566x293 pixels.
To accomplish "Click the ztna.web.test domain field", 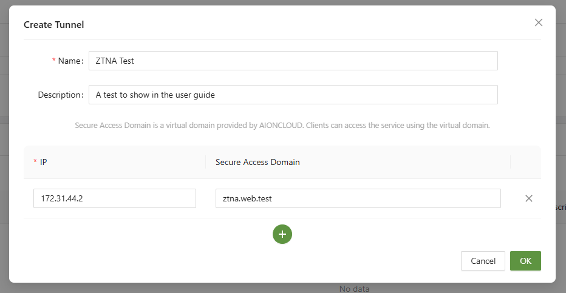I will (358, 198).
